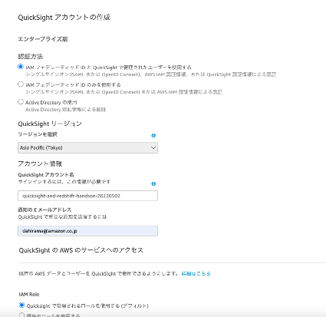326x317 pixels.
Task: Click the QuickSight アカウント名 field label
Action: point(46,175)
